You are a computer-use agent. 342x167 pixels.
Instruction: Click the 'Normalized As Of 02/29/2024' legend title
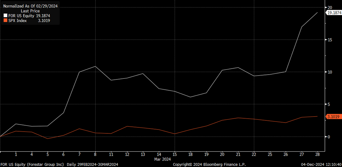coord(30,6)
